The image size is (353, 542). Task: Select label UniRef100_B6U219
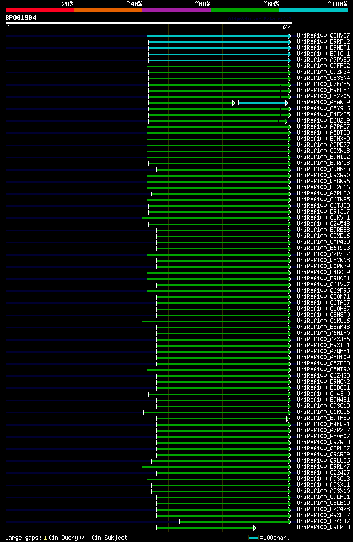coord(323,120)
